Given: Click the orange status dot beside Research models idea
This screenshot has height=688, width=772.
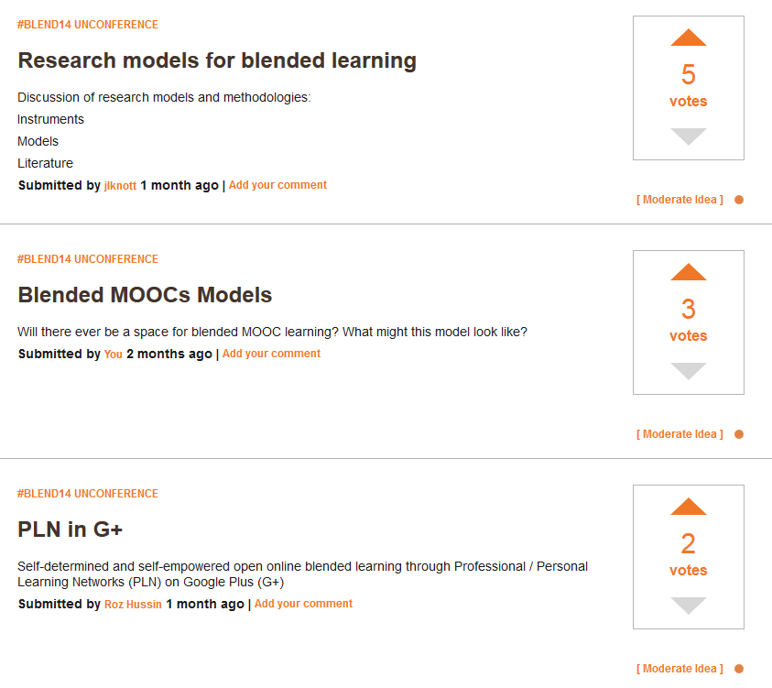Looking at the screenshot, I should point(739,200).
